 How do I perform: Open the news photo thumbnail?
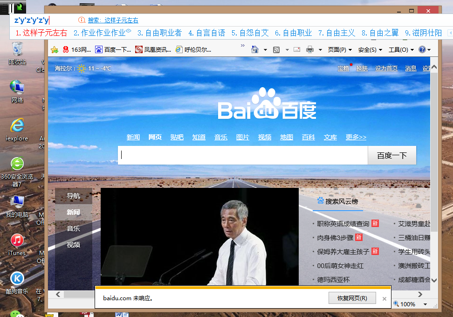[199, 236]
